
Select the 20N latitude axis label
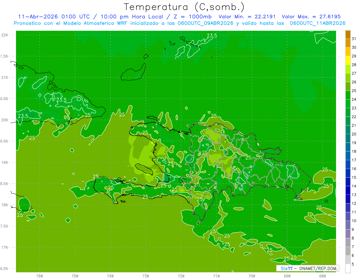tap(5, 120)
